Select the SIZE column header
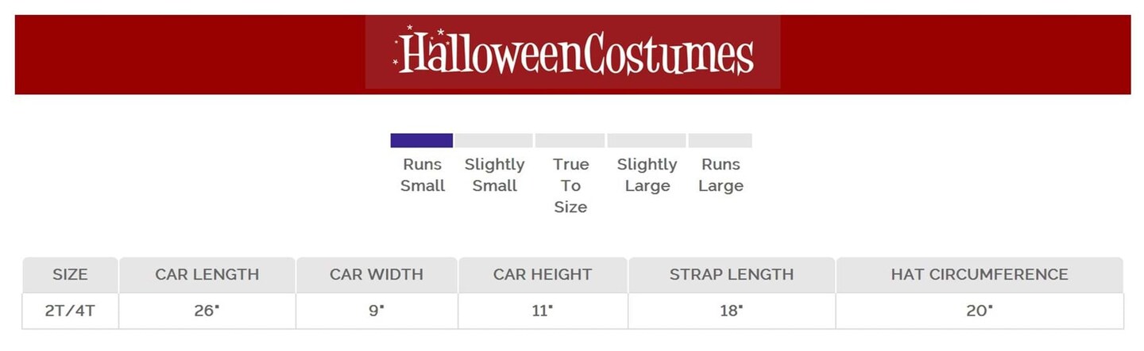Viewport: 1144px width, 351px height. (70, 275)
